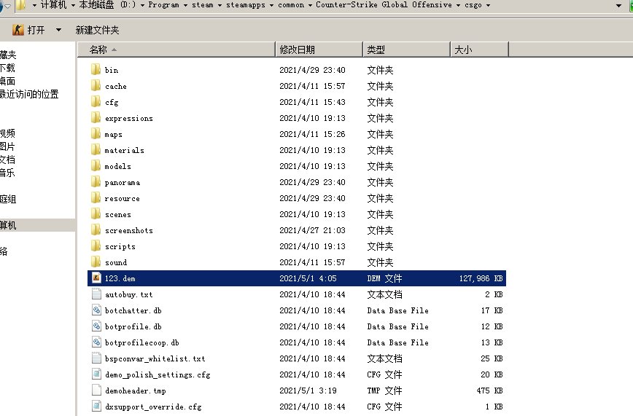Image resolution: width=633 pixels, height=416 pixels.
Task: Click the scenes folder icon
Action: tap(96, 214)
